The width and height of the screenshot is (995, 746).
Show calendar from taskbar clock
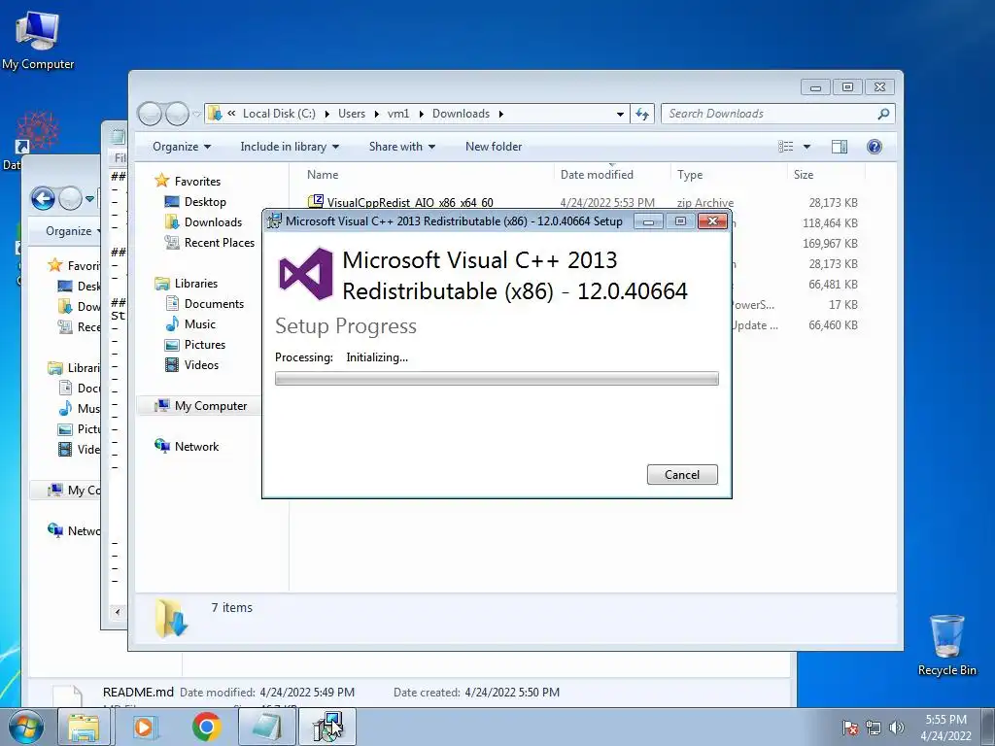click(945, 728)
